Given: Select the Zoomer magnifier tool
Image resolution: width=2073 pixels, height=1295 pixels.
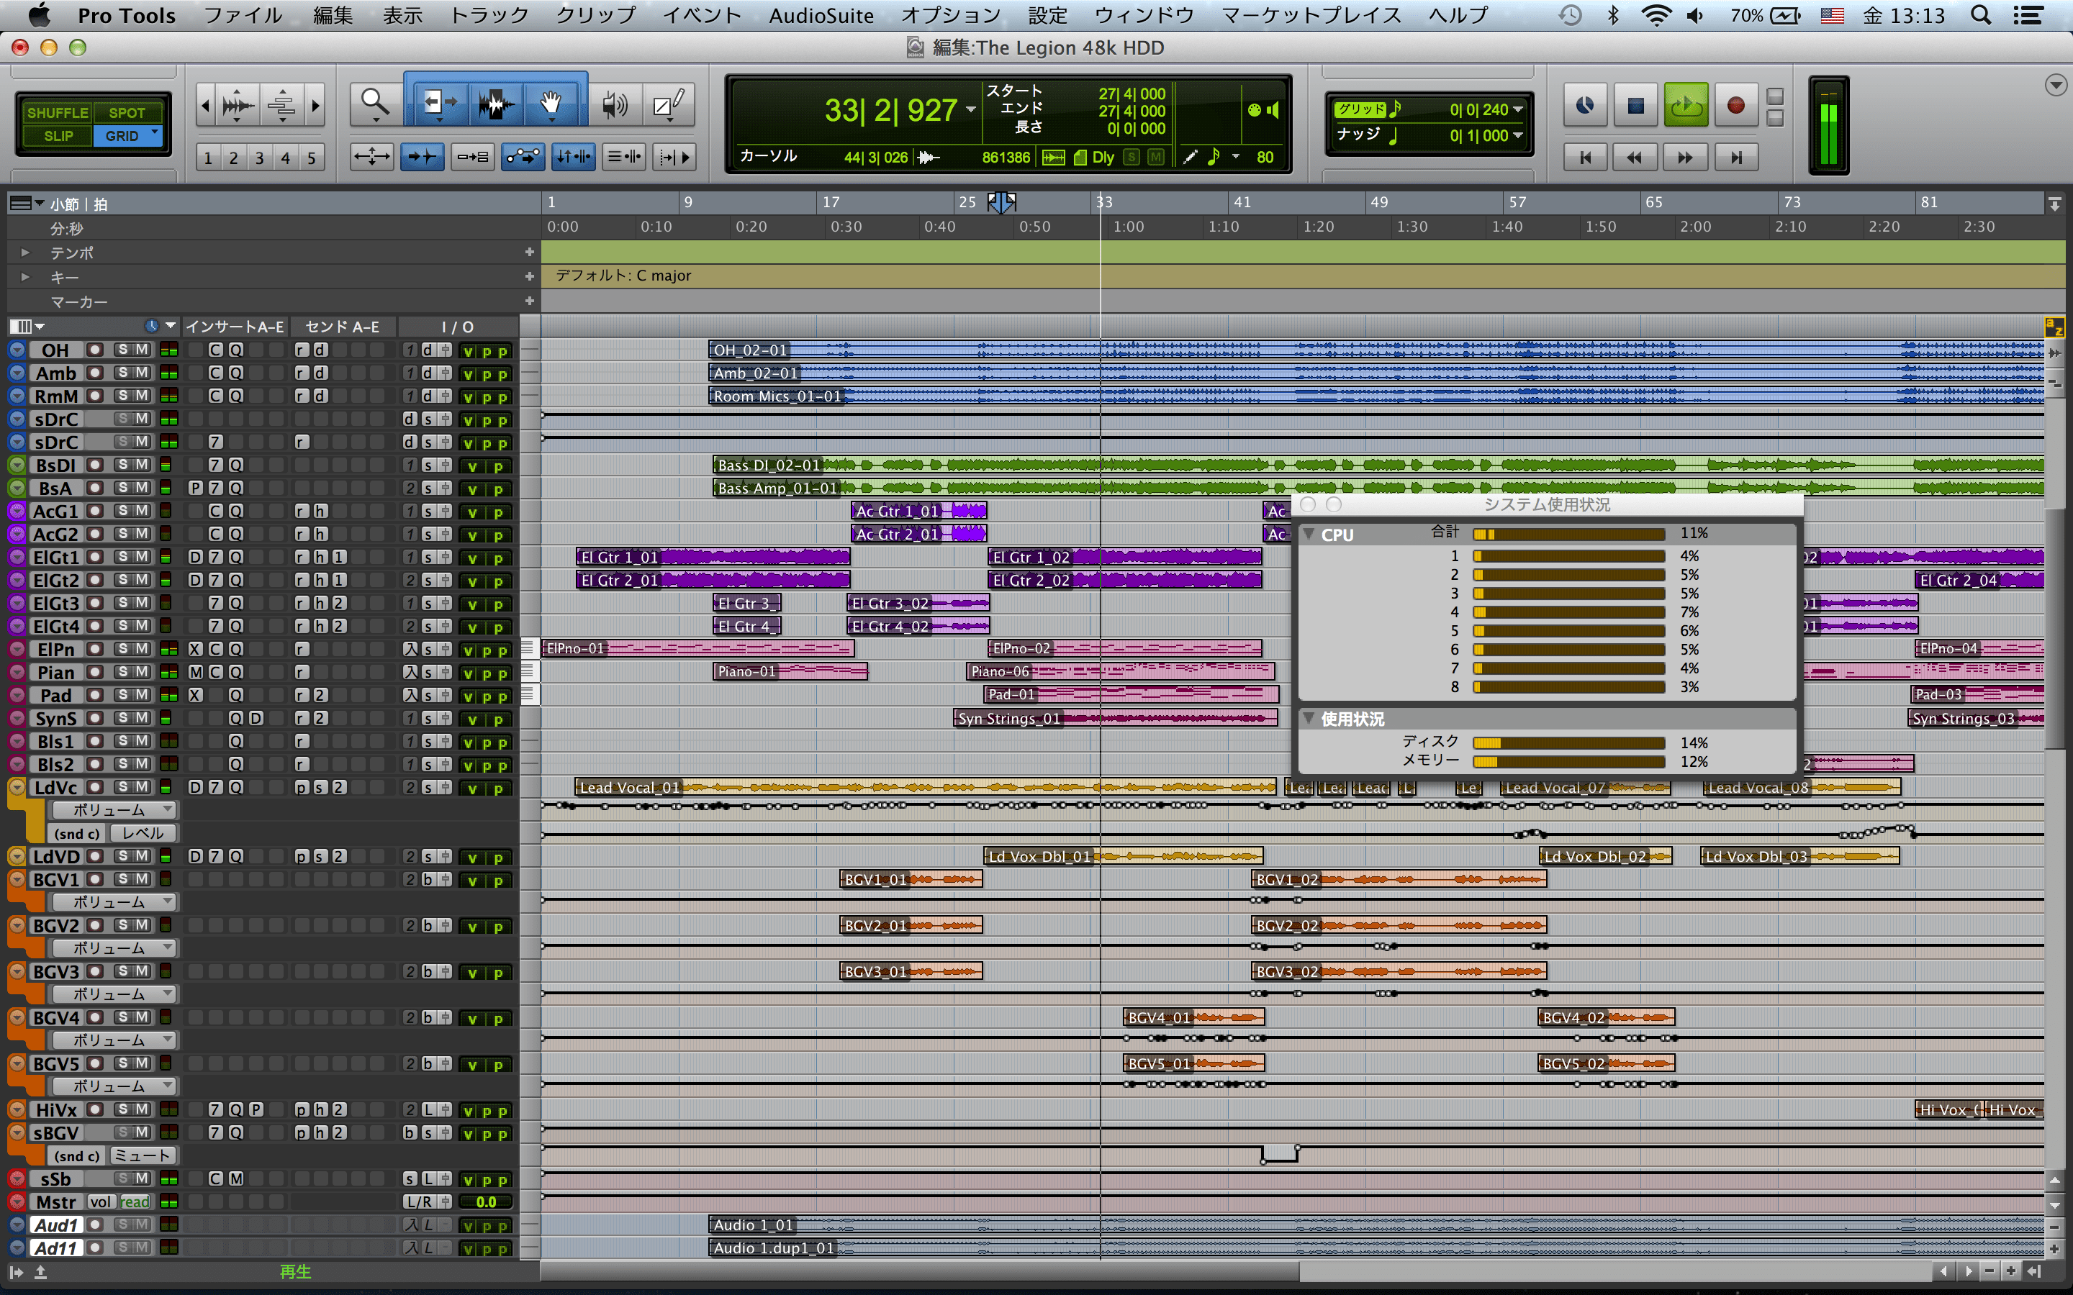Looking at the screenshot, I should [x=375, y=104].
